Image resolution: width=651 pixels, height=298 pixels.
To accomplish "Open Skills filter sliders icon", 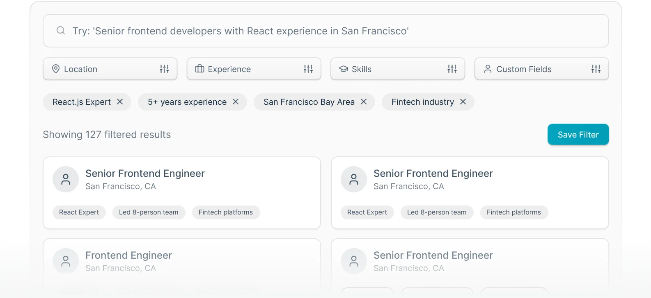I will click(452, 69).
